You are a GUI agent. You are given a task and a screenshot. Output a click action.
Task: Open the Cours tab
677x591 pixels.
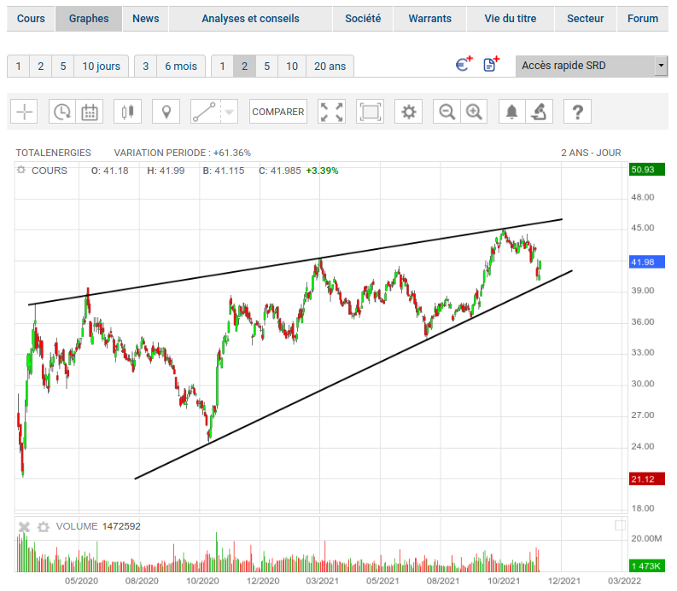click(x=31, y=19)
